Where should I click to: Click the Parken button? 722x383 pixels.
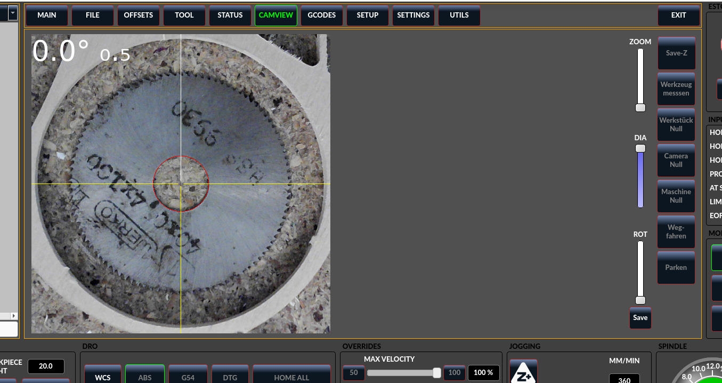coord(676,267)
